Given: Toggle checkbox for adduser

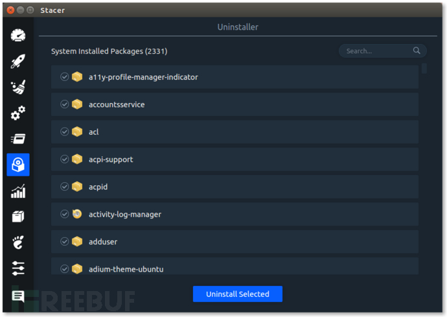Looking at the screenshot, I should coord(64,241).
